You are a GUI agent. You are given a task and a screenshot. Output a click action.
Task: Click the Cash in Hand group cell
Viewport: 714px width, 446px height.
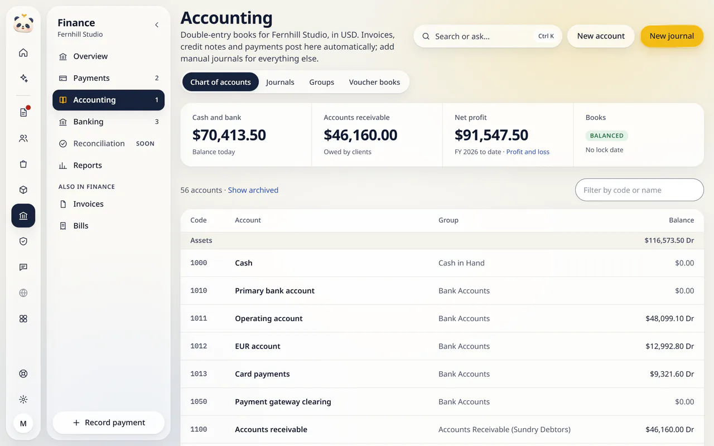[461, 263]
